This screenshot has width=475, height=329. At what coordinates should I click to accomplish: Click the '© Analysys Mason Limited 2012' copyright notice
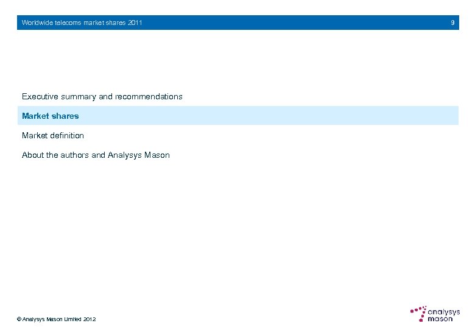click(x=57, y=319)
